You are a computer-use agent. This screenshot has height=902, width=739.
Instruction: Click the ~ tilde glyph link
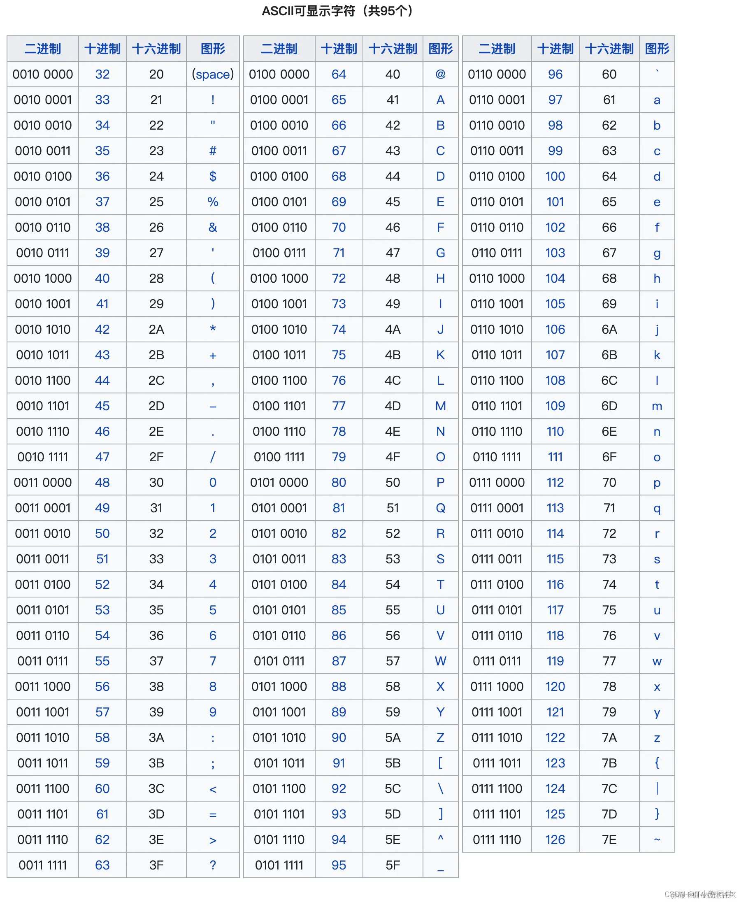tap(657, 839)
